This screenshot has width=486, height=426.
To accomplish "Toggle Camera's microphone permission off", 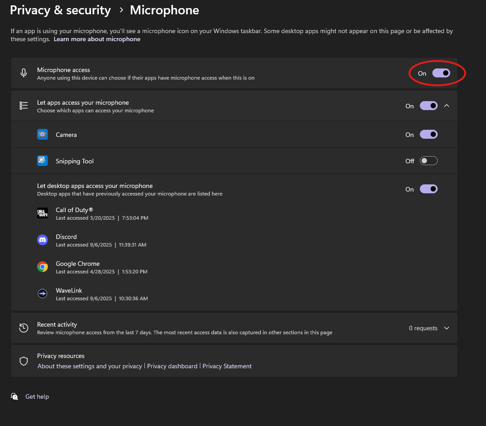I will [428, 134].
